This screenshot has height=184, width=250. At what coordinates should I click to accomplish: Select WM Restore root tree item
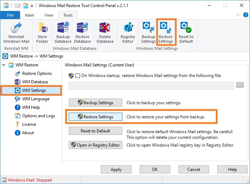[x=24, y=65]
